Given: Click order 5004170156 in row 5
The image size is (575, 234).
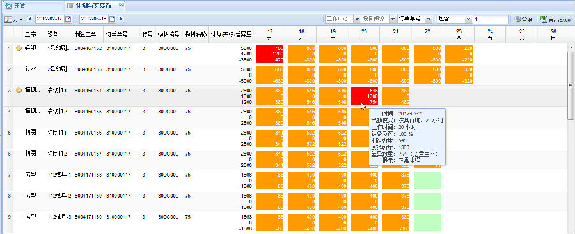Looking at the screenshot, I should pyautogui.click(x=88, y=133).
